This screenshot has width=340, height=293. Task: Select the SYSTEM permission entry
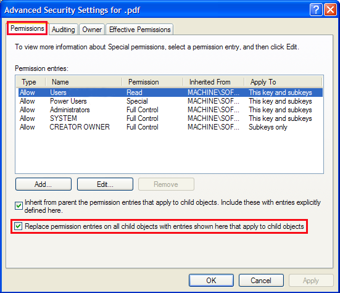point(170,118)
